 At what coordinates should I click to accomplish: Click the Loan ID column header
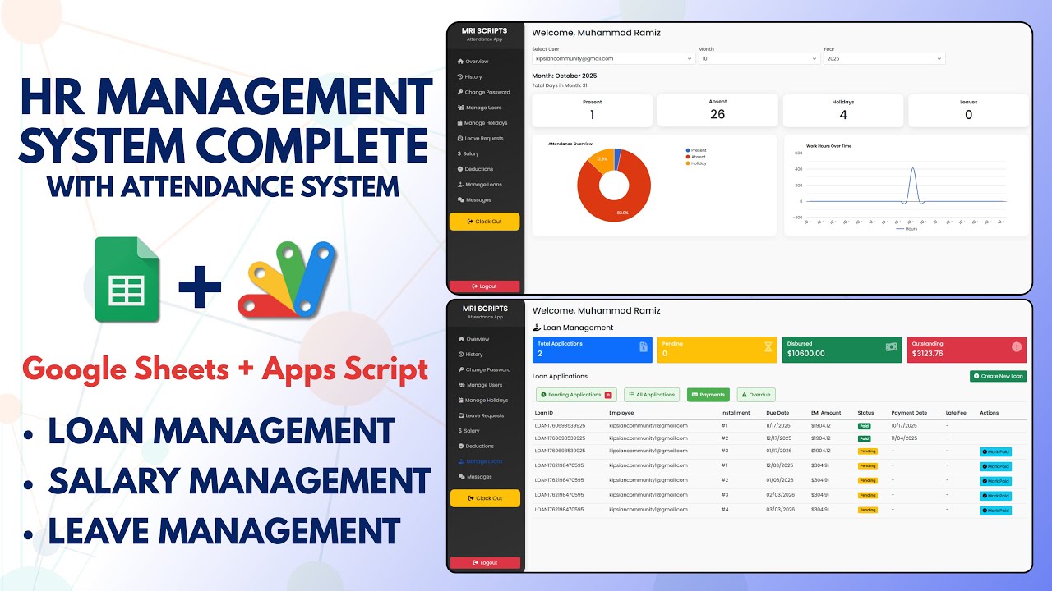point(544,413)
